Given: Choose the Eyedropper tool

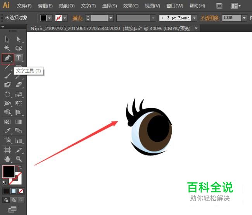Looking at the screenshot, I should (x=7, y=131).
